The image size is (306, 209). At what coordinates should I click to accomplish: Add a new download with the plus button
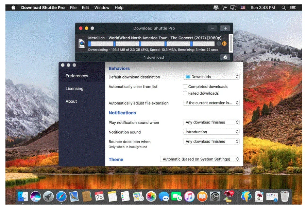[x=225, y=28]
